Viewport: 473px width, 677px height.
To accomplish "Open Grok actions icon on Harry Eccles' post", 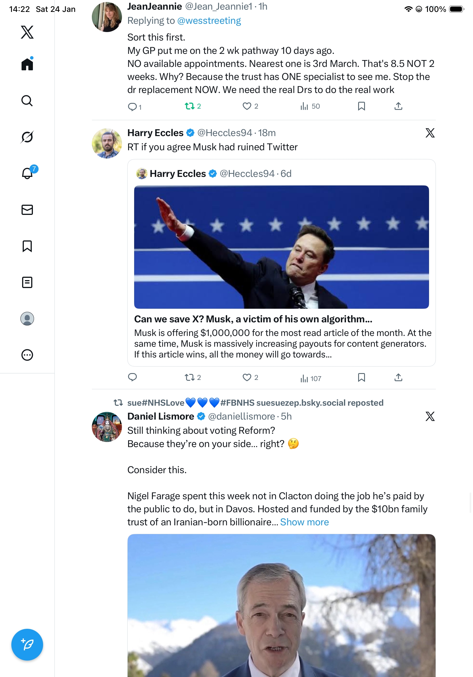I will pos(430,133).
